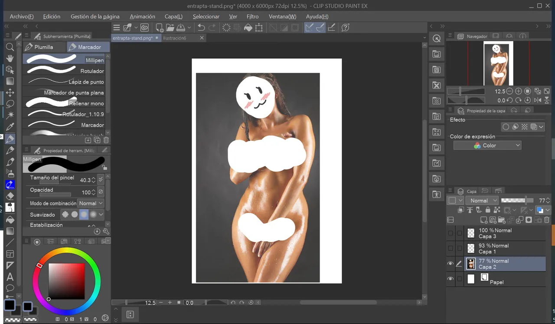This screenshot has height=324, width=555.
Task: Hide Capa 2 layer eye
Action: pos(451,264)
